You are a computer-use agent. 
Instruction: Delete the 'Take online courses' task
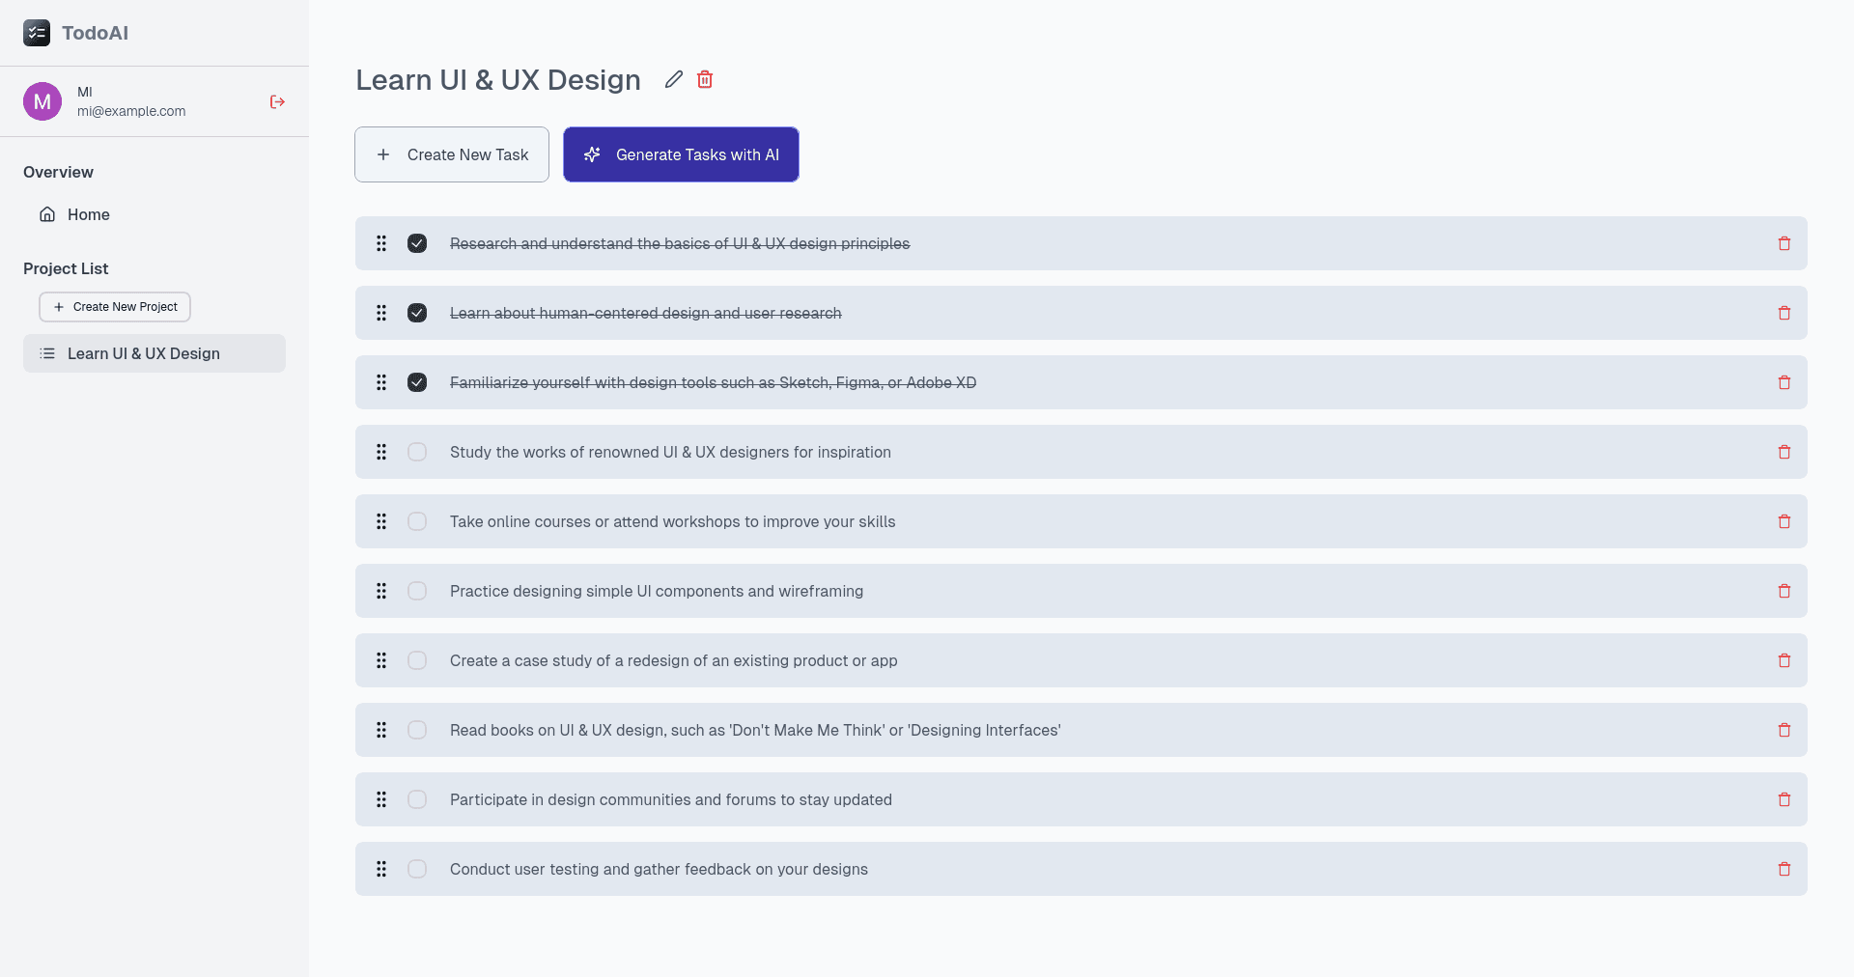[1784, 521]
